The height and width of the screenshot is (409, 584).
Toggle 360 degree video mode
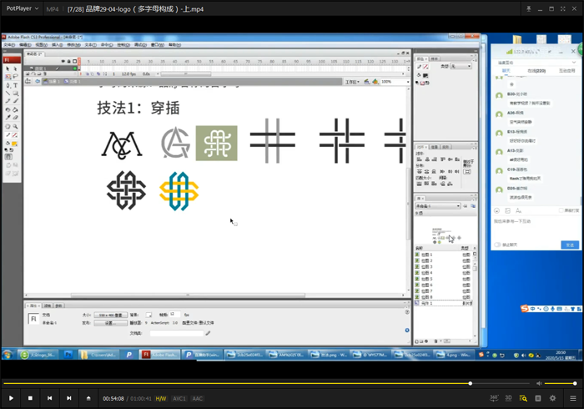(494, 398)
